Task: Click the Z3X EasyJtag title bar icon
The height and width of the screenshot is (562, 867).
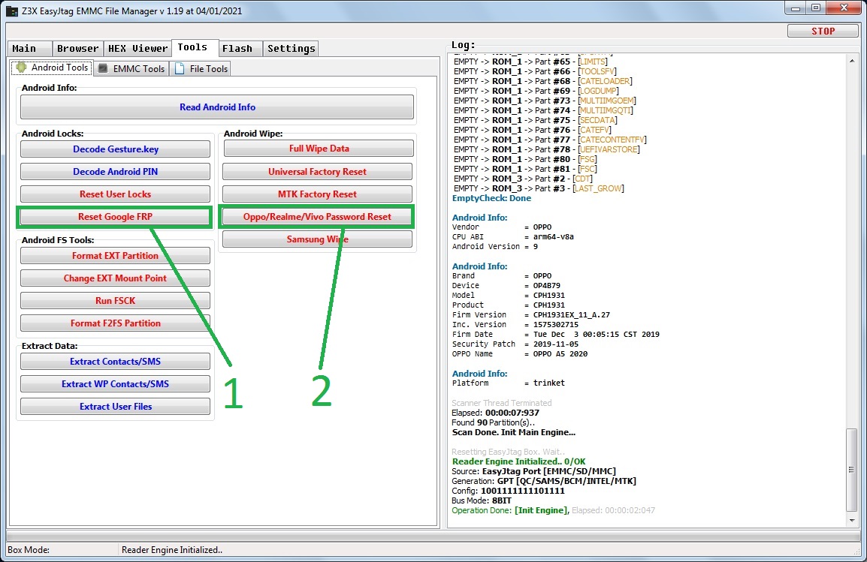Action: (11, 11)
